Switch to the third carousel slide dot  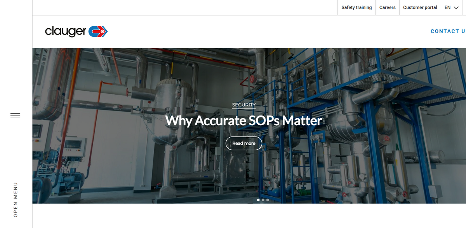pos(268,200)
